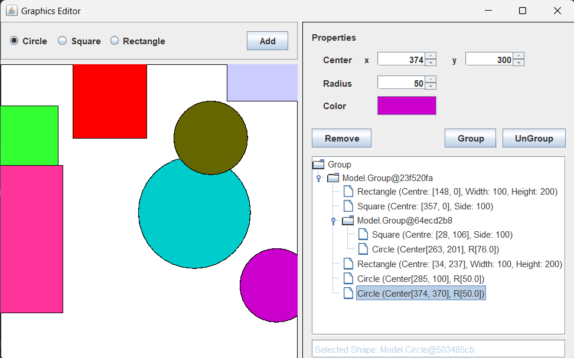Open the magenta Color swatch
574x358 pixels.
click(x=406, y=106)
